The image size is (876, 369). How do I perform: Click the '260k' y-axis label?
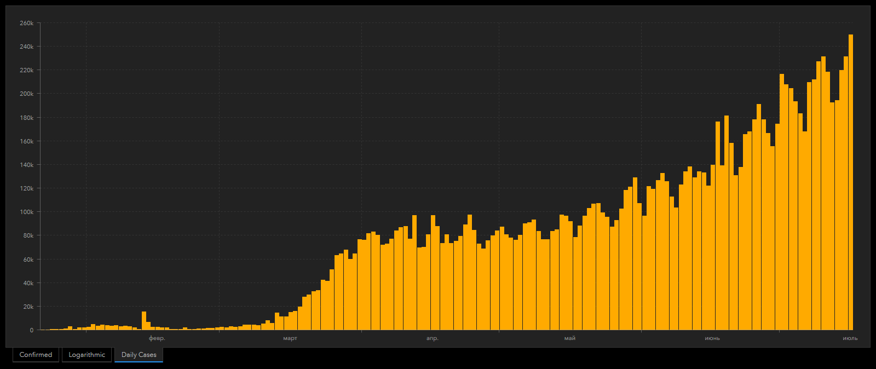point(27,24)
